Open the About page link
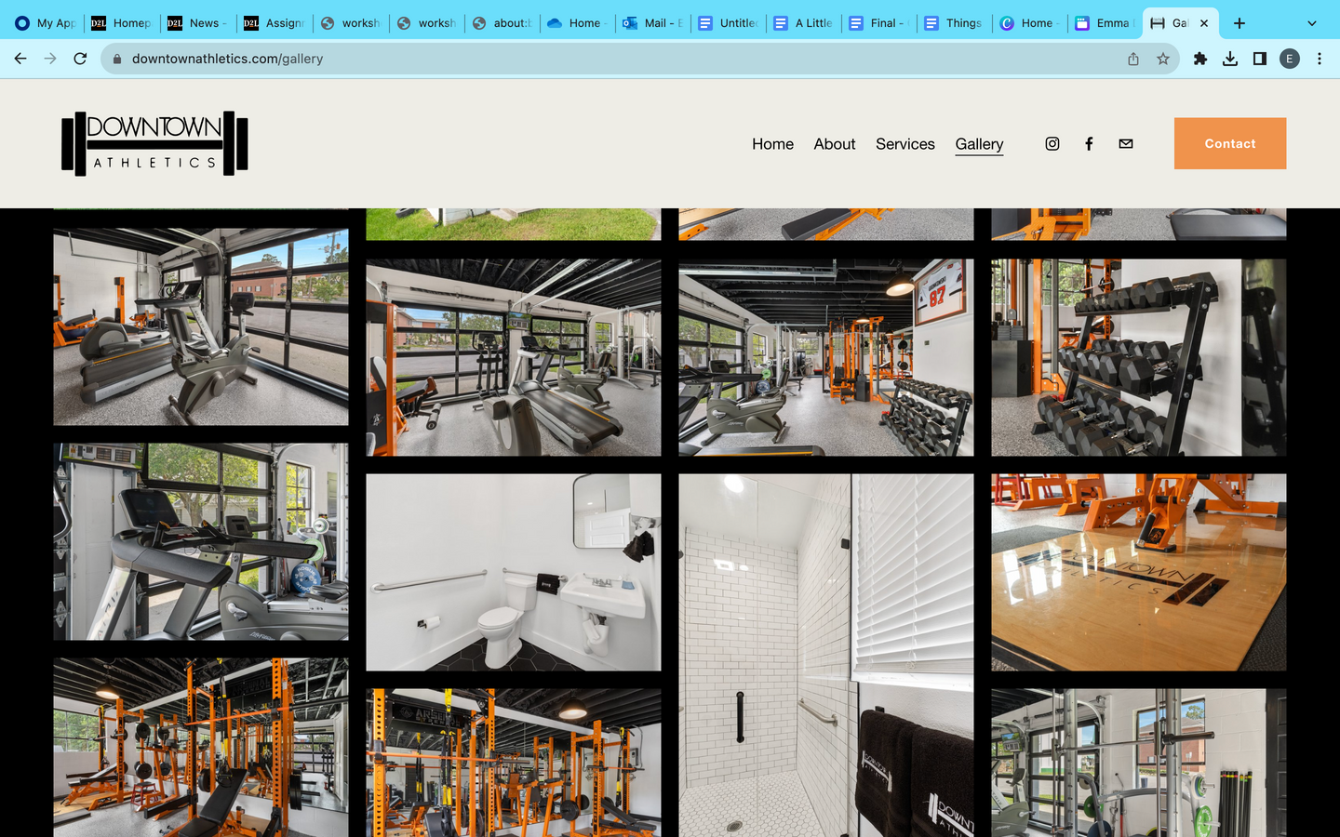Image resolution: width=1340 pixels, height=837 pixels. pyautogui.click(x=834, y=144)
